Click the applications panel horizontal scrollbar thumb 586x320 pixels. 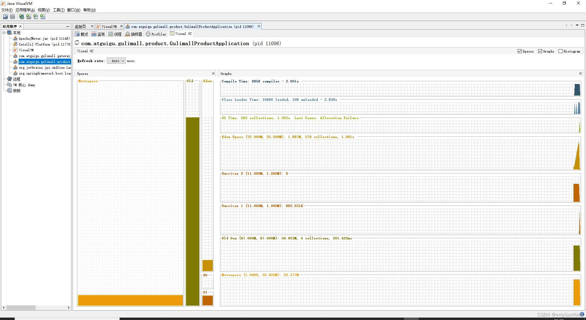point(21,308)
